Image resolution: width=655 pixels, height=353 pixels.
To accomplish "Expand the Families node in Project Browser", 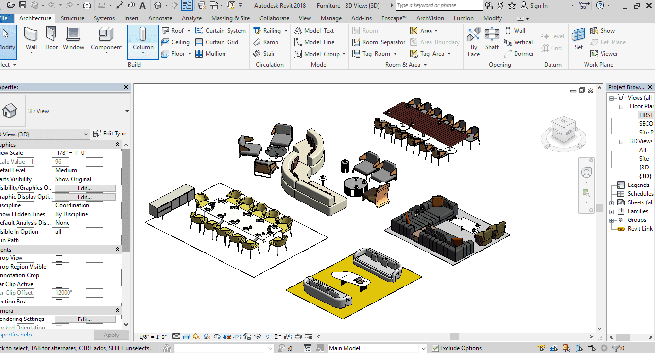I will pyautogui.click(x=612, y=211).
